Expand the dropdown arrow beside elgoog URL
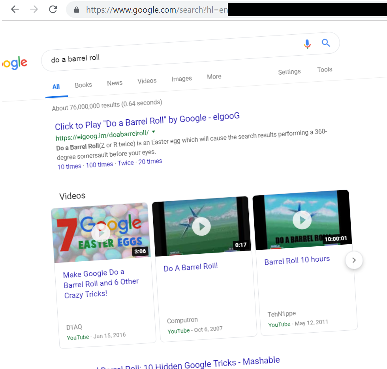This screenshot has height=369, width=387. [x=154, y=131]
